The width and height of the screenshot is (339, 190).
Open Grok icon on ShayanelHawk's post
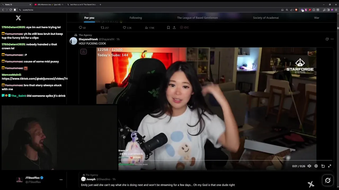click(x=327, y=39)
